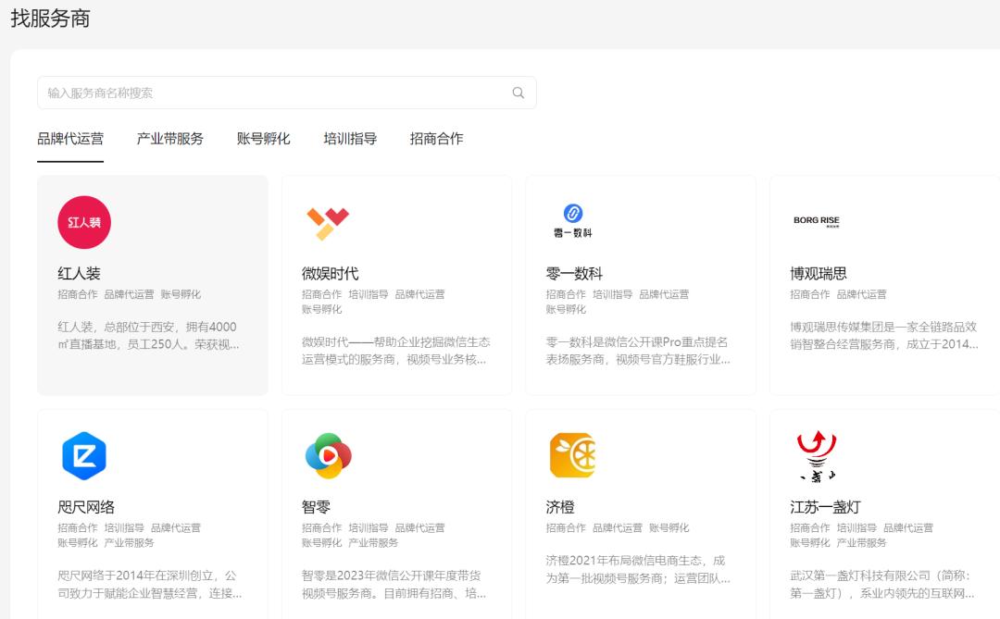
Task: Click the search magnifier icon
Action: coord(519,93)
